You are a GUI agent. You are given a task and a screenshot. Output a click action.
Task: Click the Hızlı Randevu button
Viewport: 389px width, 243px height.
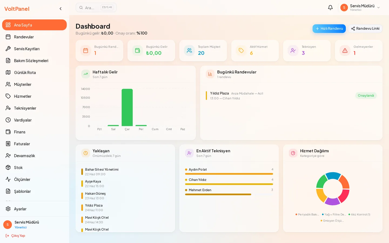click(329, 29)
